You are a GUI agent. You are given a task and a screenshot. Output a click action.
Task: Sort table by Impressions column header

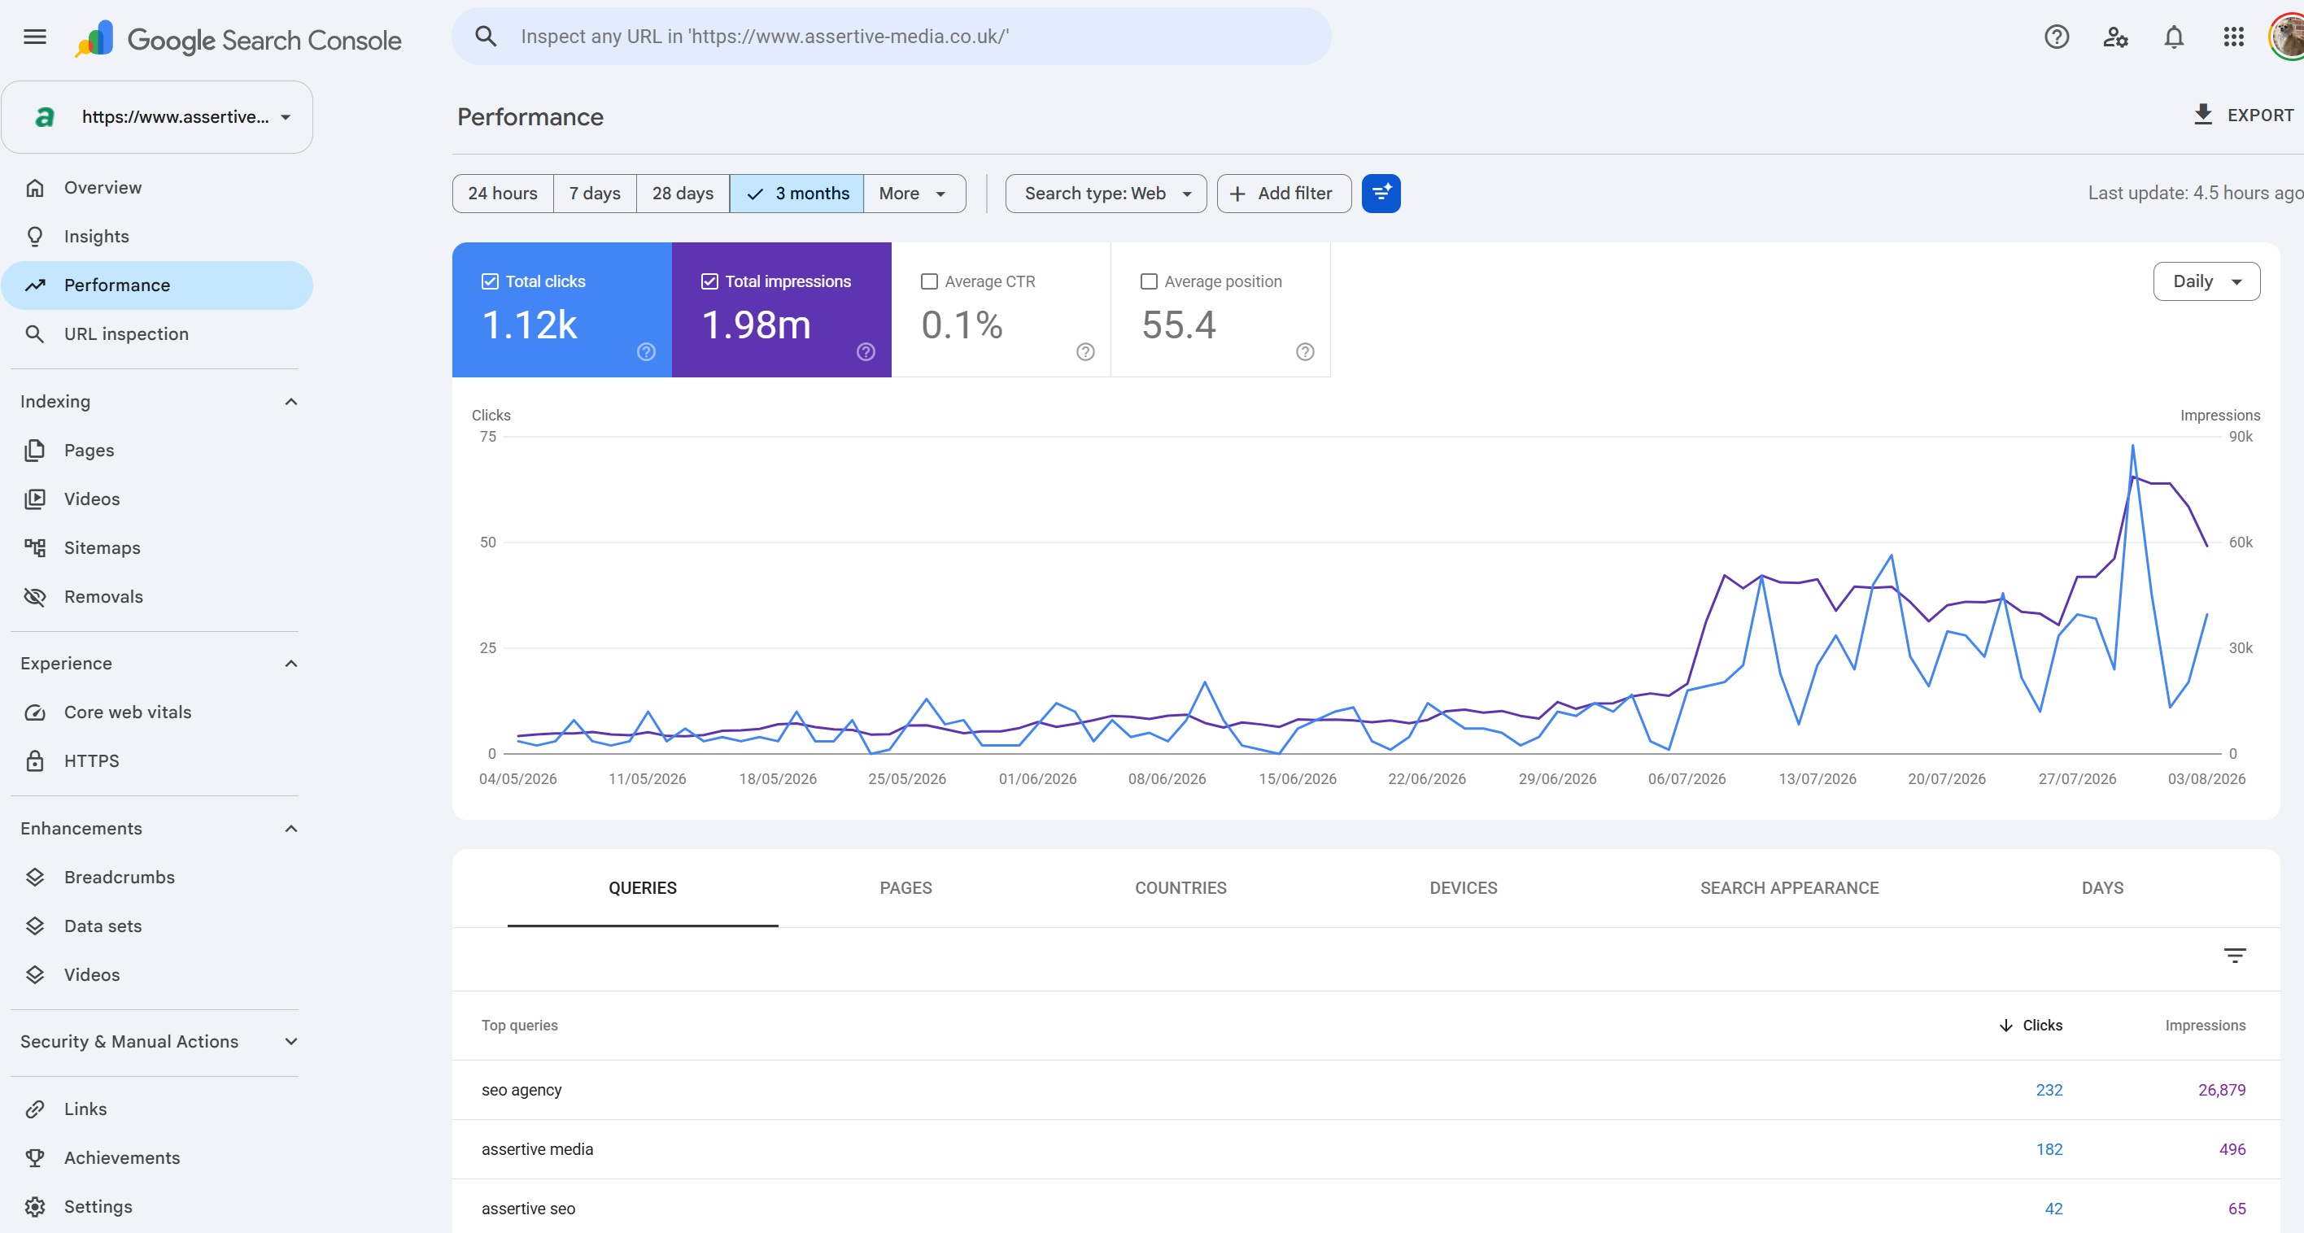pyautogui.click(x=2205, y=1026)
